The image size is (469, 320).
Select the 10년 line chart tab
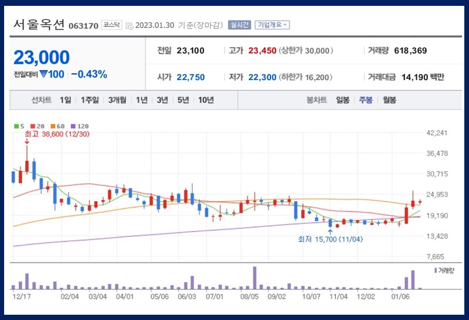click(x=206, y=100)
